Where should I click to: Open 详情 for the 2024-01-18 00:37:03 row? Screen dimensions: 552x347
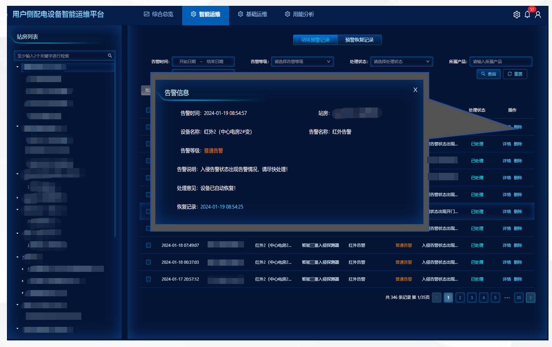click(x=507, y=262)
